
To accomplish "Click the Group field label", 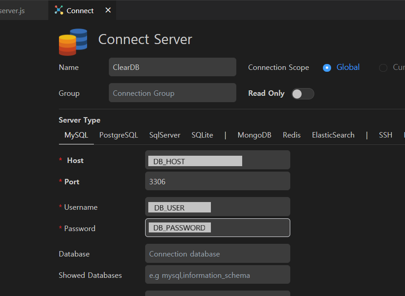I will [69, 94].
